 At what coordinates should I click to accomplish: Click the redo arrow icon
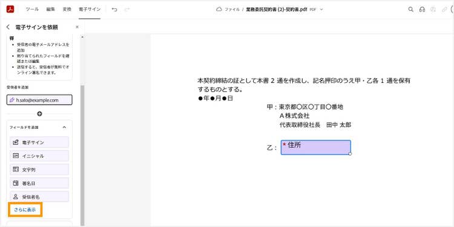click(x=127, y=10)
